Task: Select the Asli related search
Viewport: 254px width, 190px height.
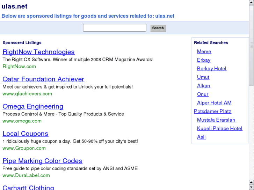Action: (201, 137)
